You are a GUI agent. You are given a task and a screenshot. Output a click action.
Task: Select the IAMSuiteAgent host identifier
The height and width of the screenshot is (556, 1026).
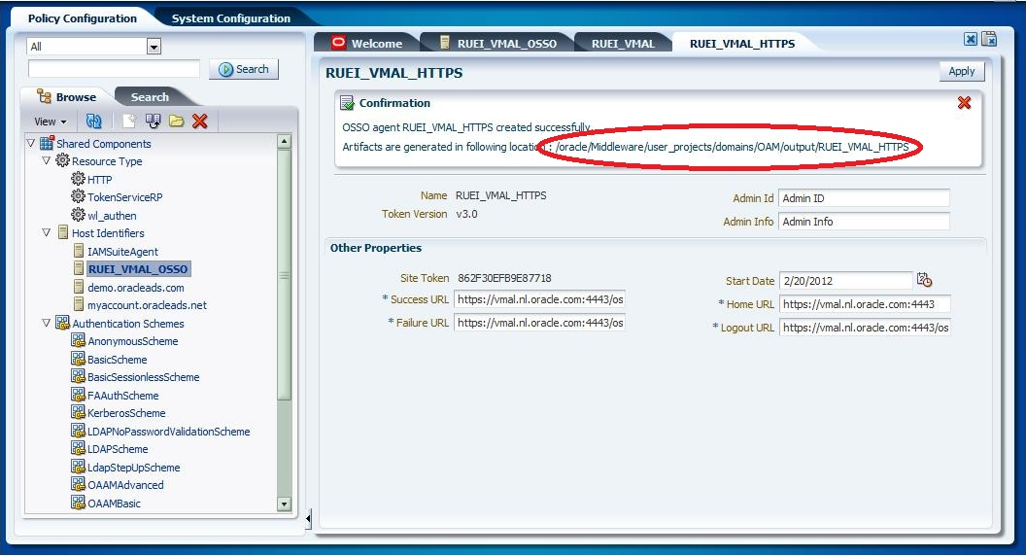(x=122, y=251)
